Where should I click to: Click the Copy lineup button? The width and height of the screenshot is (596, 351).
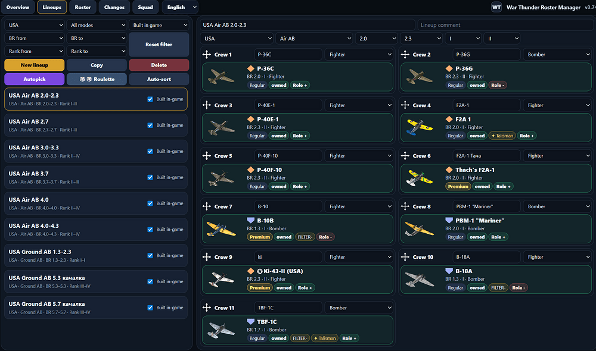(97, 65)
